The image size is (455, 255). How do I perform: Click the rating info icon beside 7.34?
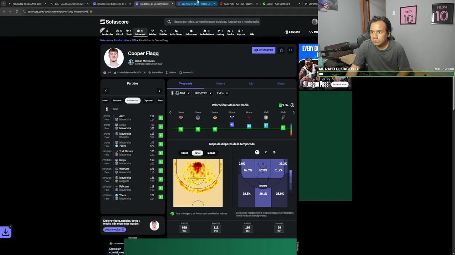[x=292, y=105]
